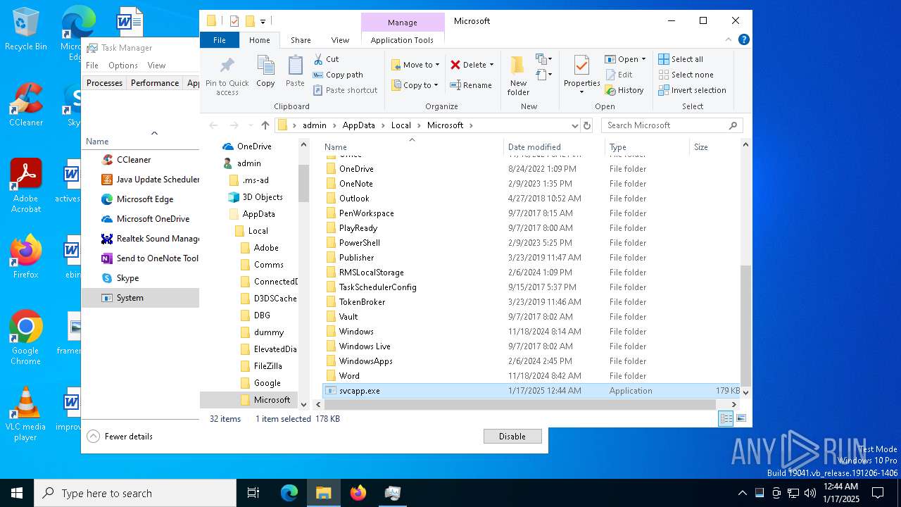The height and width of the screenshot is (507, 901).
Task: Open the Move to dropdown
Action: tap(415, 65)
